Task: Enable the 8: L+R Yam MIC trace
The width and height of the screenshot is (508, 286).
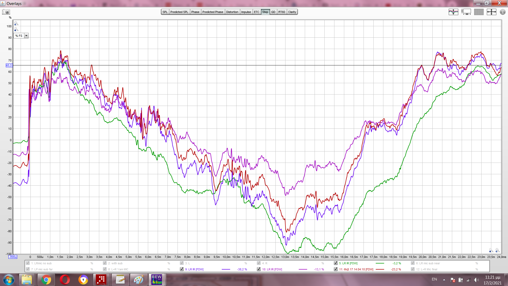Action: [x=105, y=269]
